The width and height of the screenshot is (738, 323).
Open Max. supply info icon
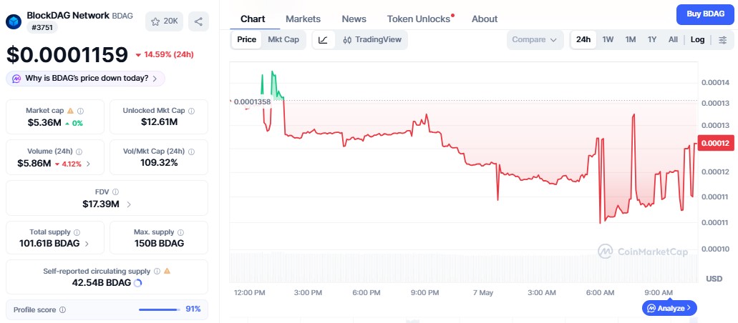181,232
